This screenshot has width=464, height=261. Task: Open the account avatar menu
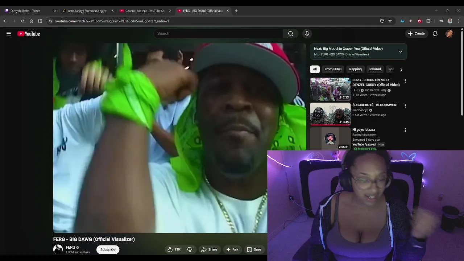[x=449, y=34]
